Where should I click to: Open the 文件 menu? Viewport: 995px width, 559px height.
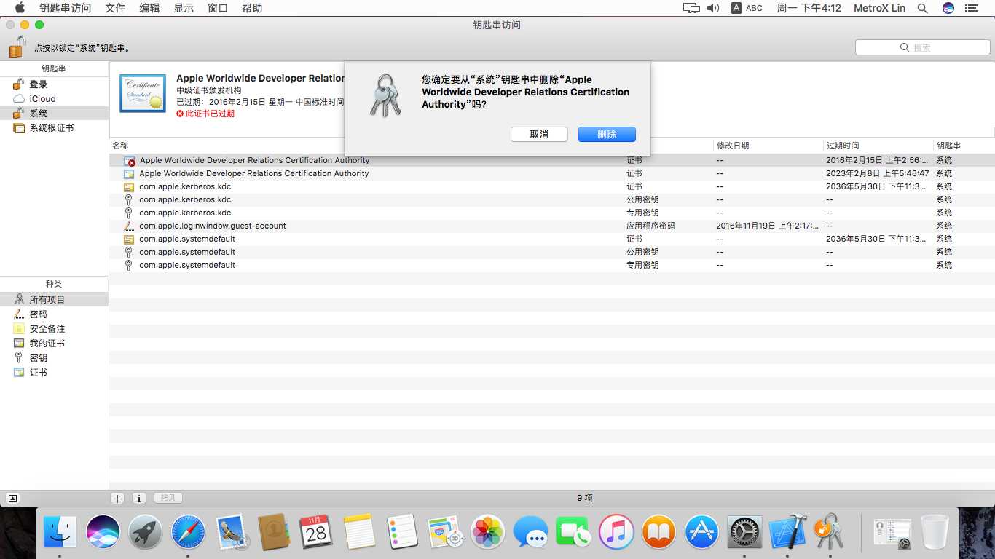pyautogui.click(x=115, y=8)
